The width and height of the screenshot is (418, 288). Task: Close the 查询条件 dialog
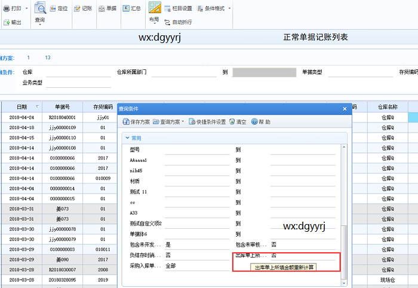point(345,109)
